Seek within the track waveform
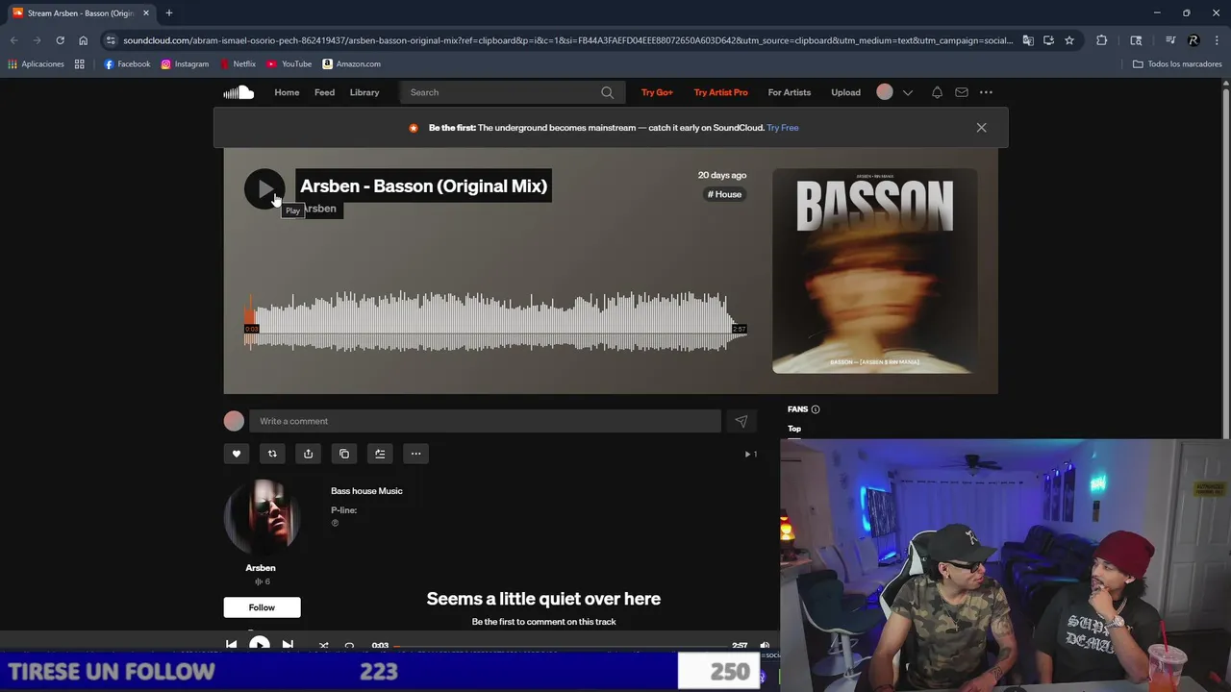This screenshot has height=692, width=1231. point(495,322)
